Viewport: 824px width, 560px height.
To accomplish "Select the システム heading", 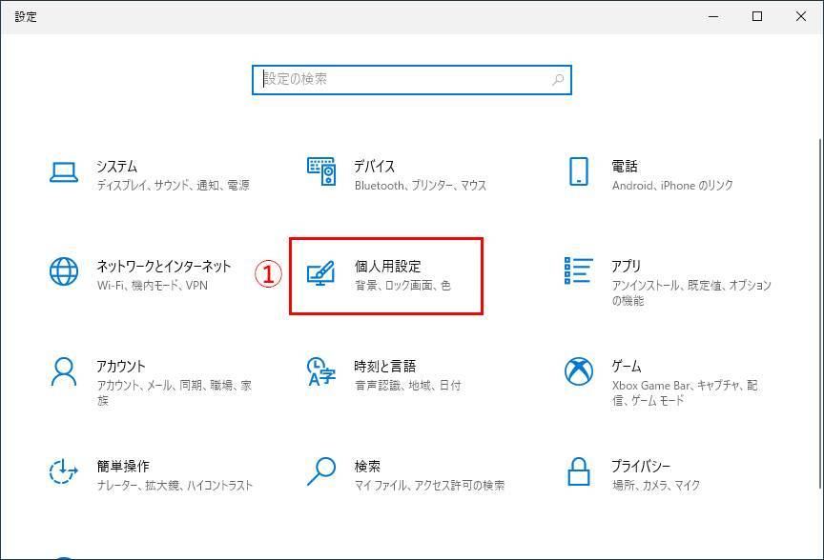I will 116,167.
